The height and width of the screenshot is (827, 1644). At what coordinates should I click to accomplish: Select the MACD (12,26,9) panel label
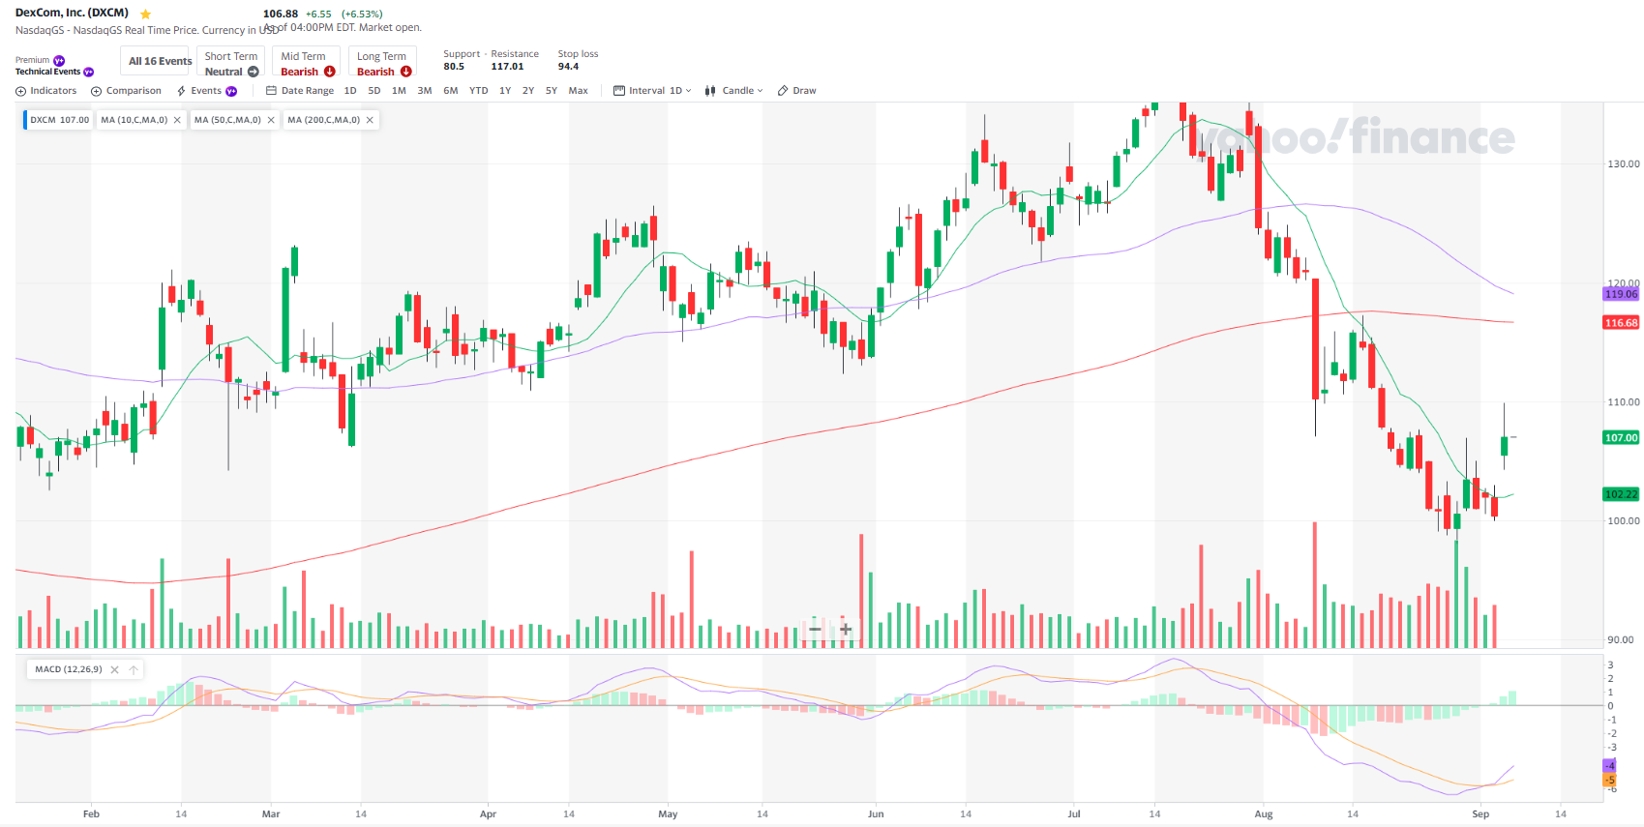(x=69, y=669)
